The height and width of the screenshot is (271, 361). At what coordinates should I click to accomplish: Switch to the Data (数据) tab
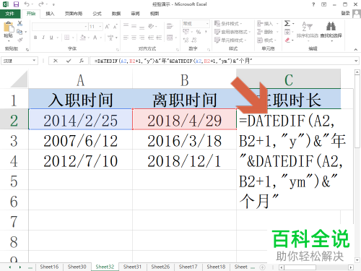[x=116, y=14]
